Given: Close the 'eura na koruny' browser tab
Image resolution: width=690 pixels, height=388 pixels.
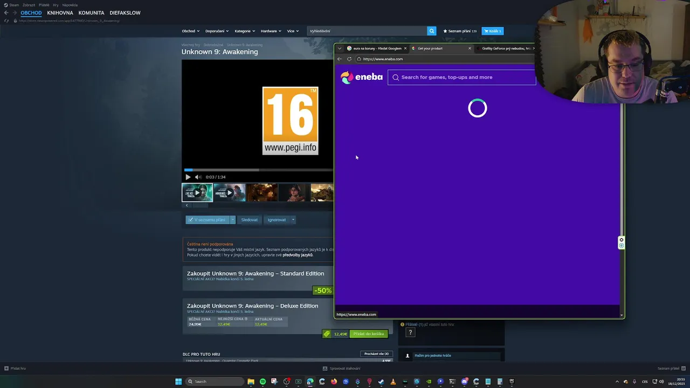Looking at the screenshot, I should click(405, 48).
